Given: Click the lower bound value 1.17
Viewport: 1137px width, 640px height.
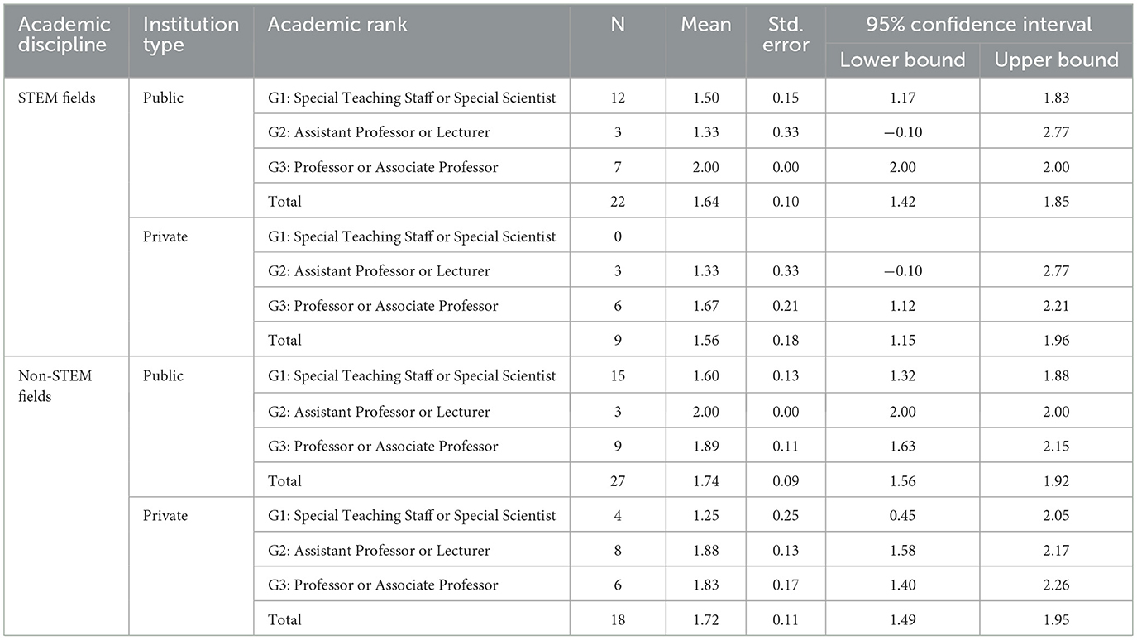Looking at the screenshot, I should 902,98.
